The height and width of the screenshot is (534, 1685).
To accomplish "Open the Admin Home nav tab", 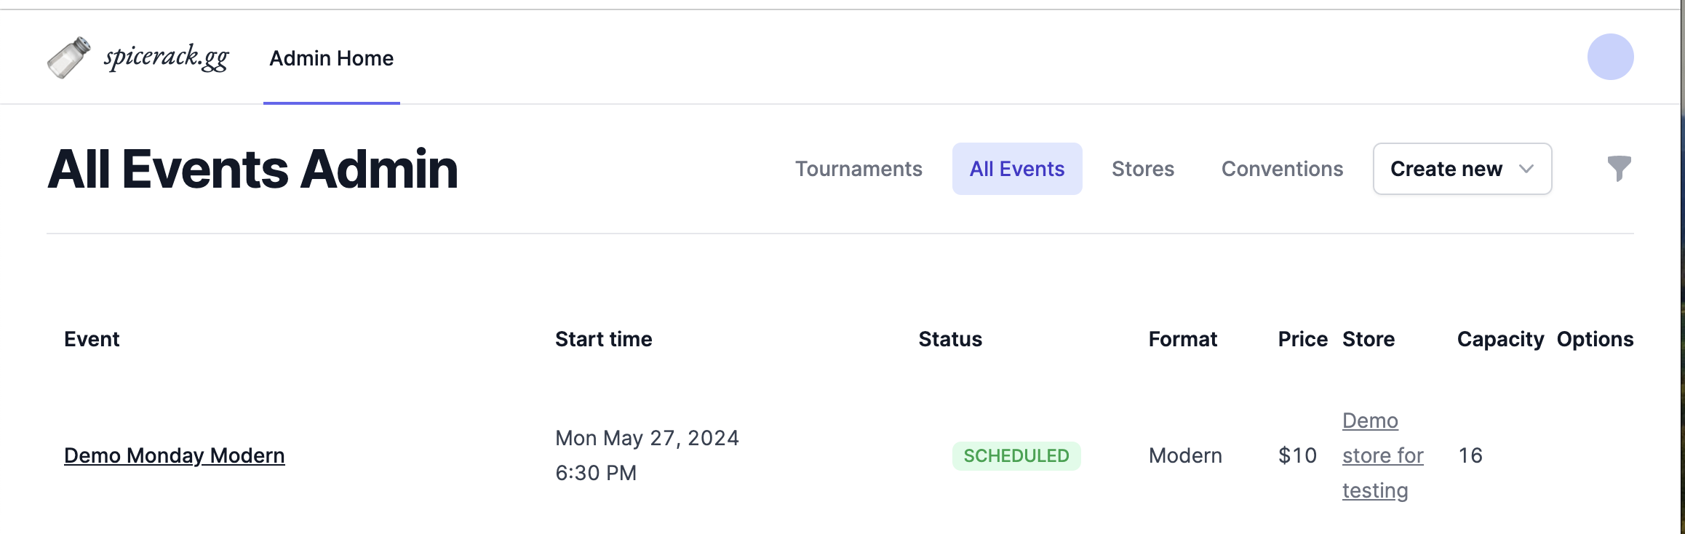I will coord(331,58).
